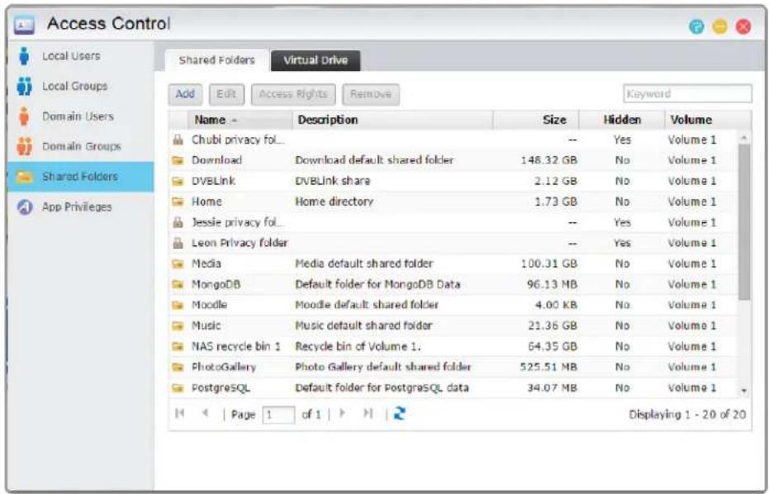Sort by the Volume column header
Image resolution: width=769 pixels, height=494 pixels.
click(707, 120)
